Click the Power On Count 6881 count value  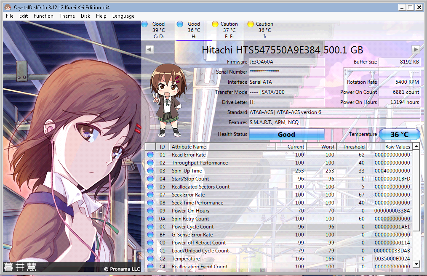tap(400, 92)
